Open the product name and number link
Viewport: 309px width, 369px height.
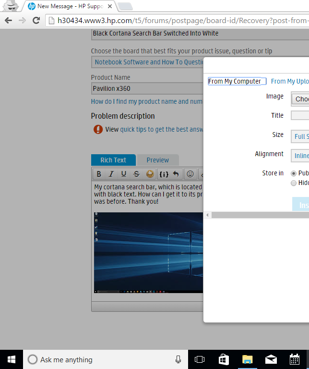(147, 101)
